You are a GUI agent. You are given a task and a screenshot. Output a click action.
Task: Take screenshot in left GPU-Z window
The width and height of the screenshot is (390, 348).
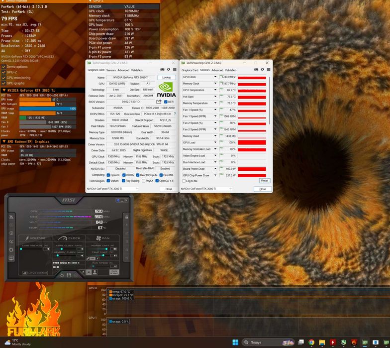(x=162, y=70)
